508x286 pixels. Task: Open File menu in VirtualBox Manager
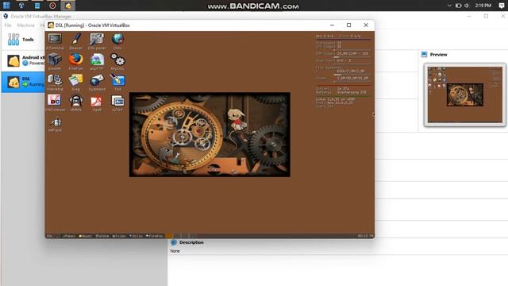(8, 25)
